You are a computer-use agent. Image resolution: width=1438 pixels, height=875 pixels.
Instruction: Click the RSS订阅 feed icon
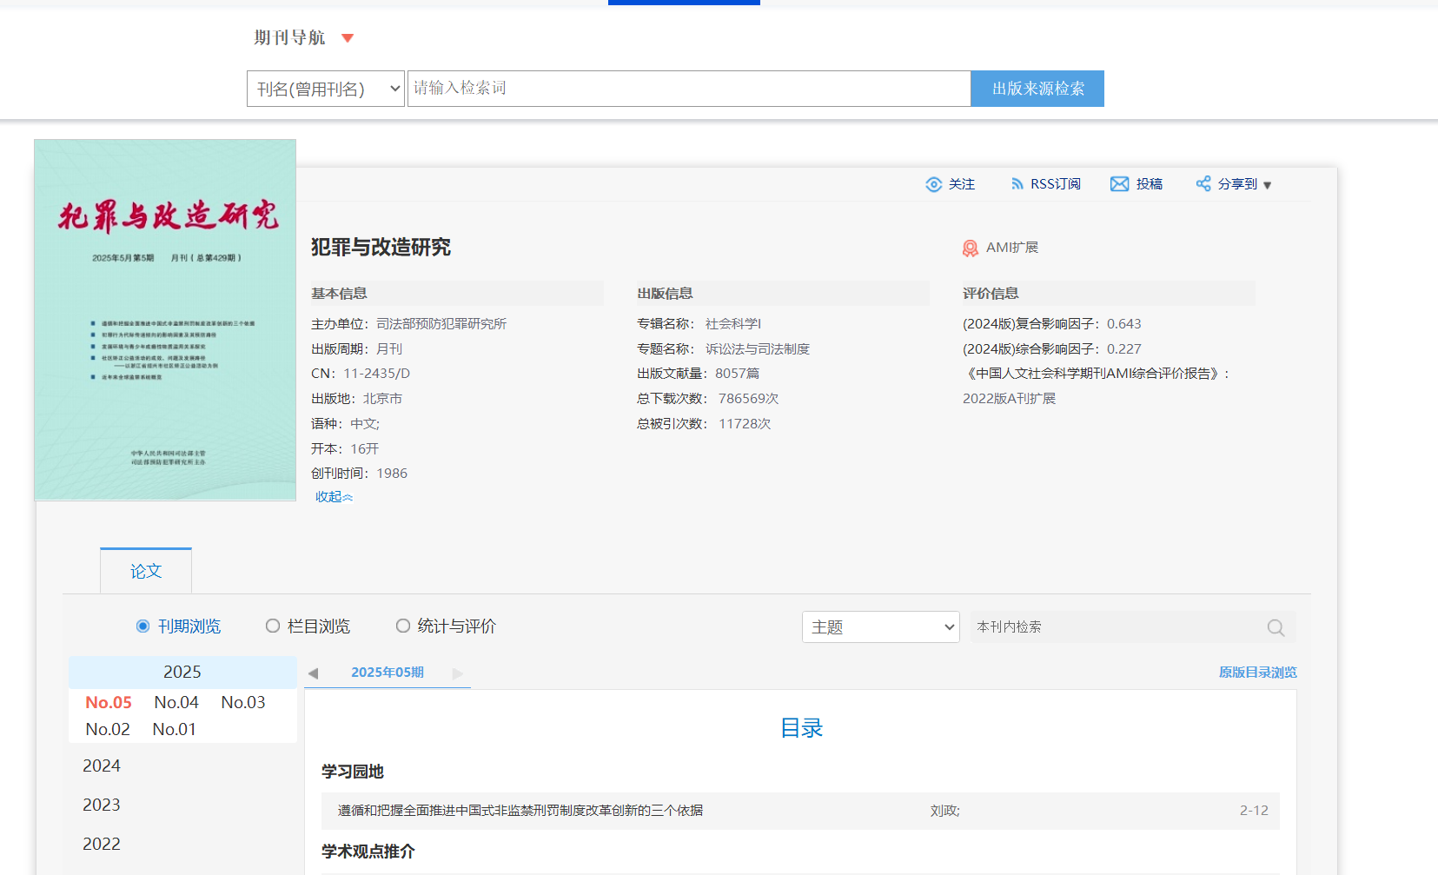tap(1017, 184)
